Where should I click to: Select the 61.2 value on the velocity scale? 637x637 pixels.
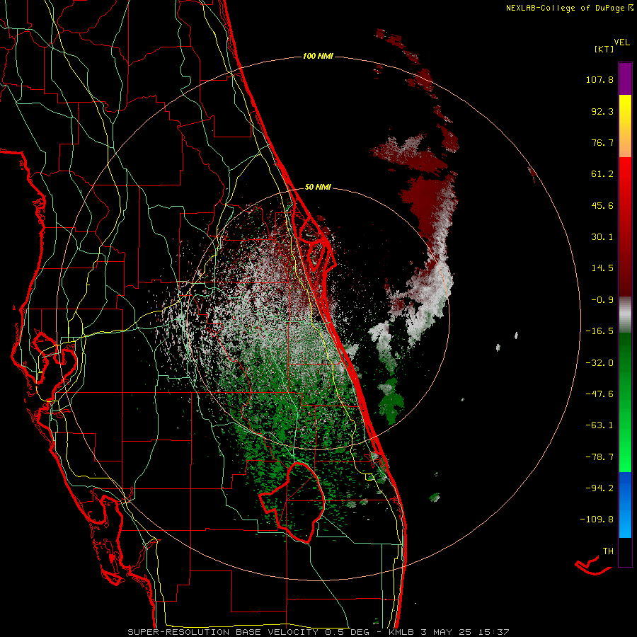click(602, 174)
